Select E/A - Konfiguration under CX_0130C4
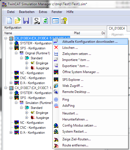 [x=33, y=83]
